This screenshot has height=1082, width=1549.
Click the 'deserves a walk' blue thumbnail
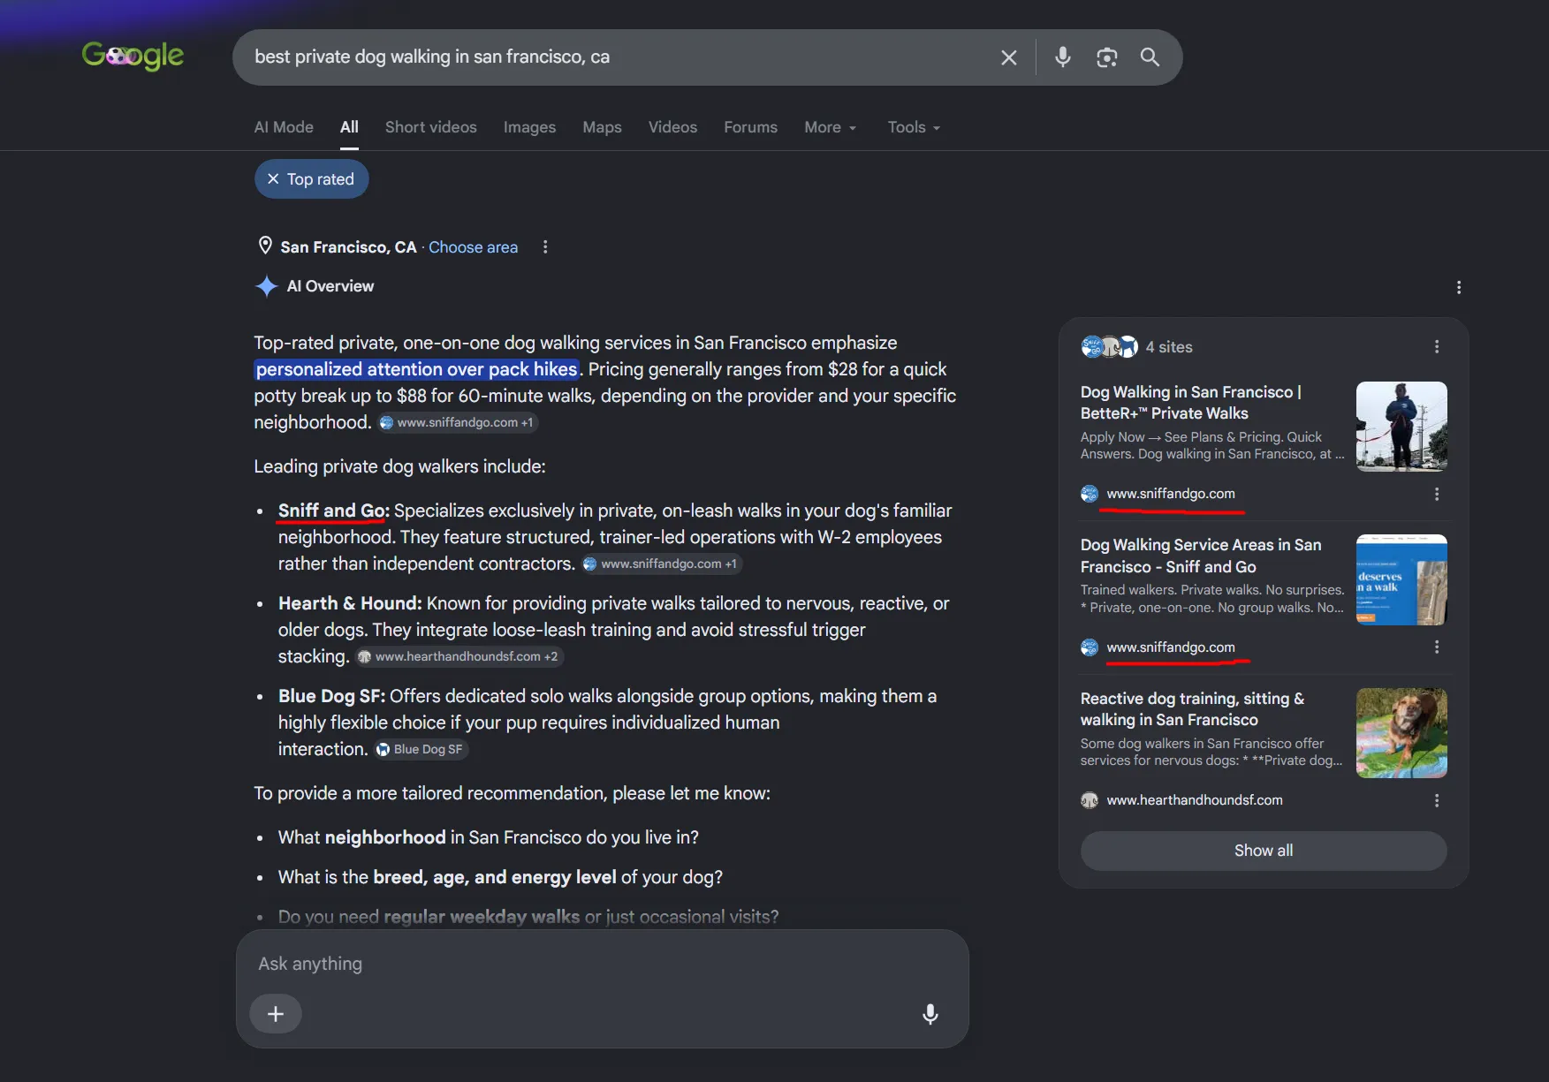(1401, 579)
